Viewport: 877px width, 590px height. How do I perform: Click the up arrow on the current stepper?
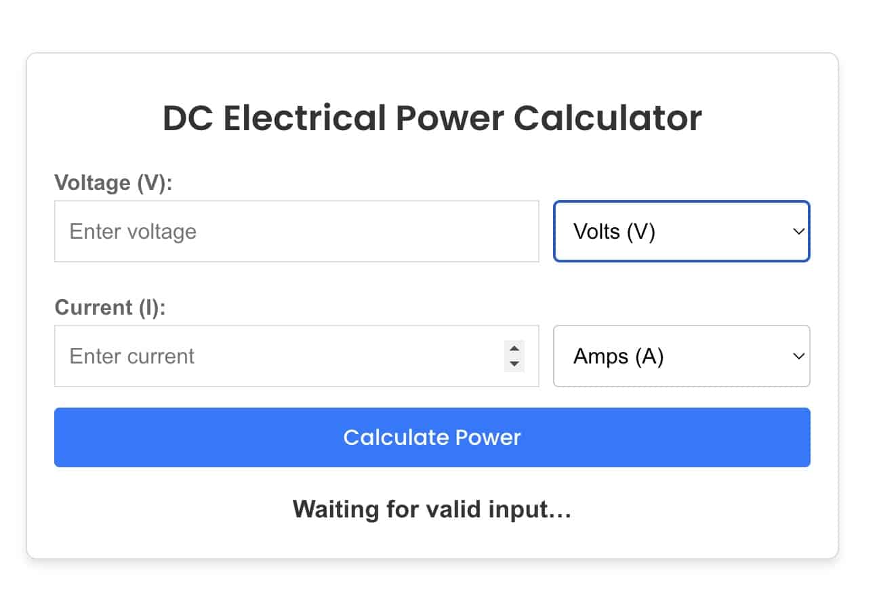(x=514, y=349)
